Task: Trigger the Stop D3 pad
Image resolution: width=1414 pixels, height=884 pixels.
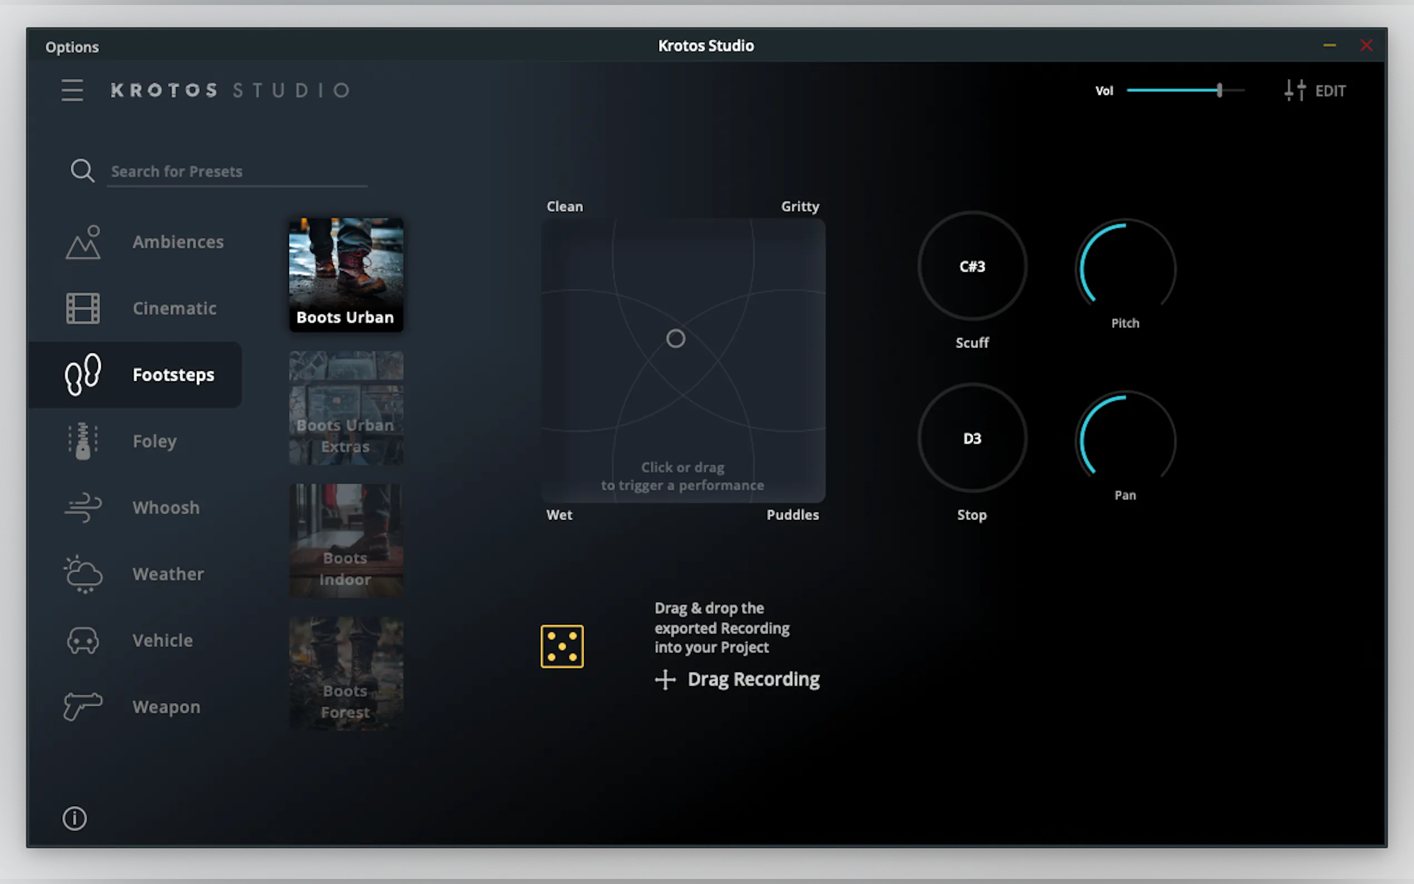Action: [971, 439]
